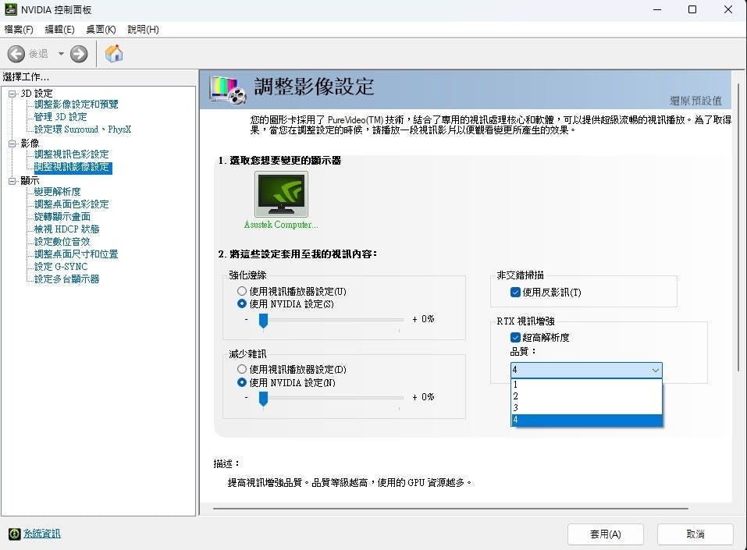Open the 編輯(E) menu

click(59, 30)
